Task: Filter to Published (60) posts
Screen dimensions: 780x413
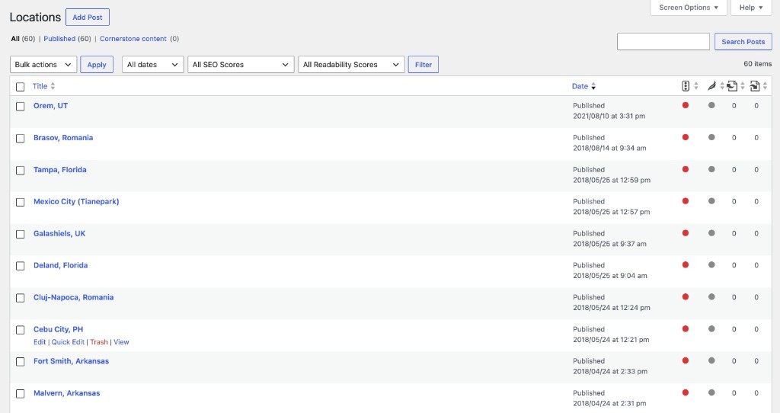Action: click(67, 38)
